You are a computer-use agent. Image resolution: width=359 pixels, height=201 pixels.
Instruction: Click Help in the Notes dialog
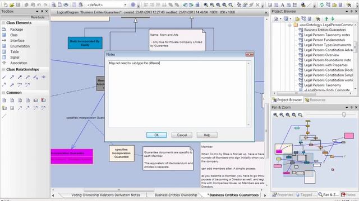point(207,135)
